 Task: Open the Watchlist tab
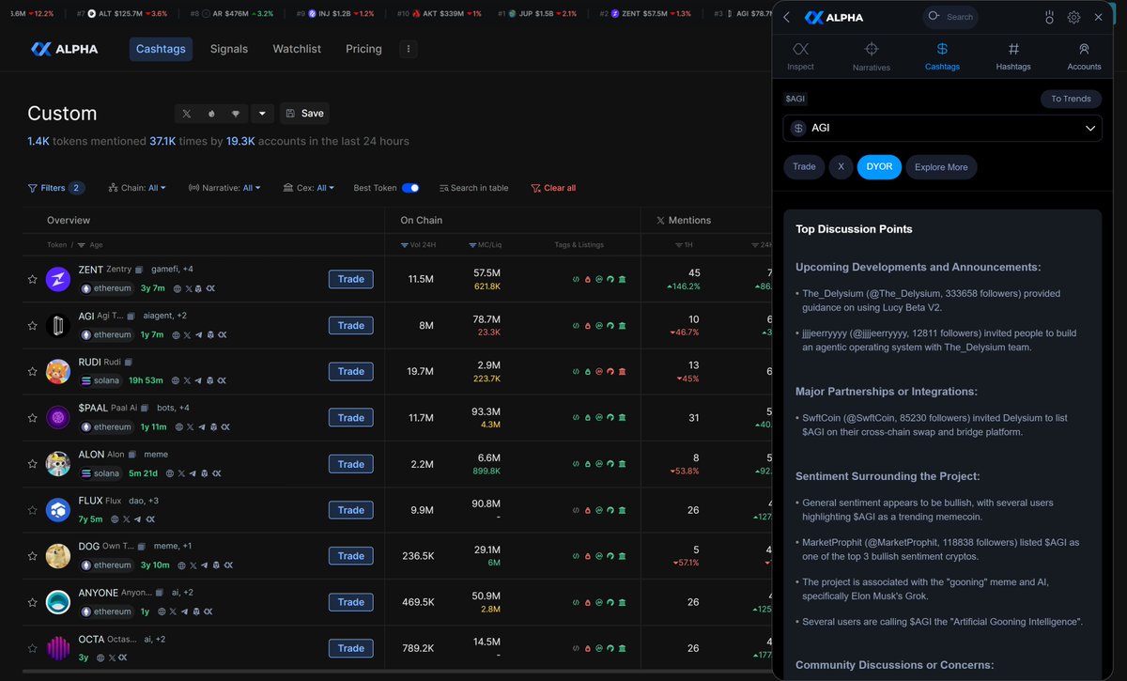pos(297,49)
